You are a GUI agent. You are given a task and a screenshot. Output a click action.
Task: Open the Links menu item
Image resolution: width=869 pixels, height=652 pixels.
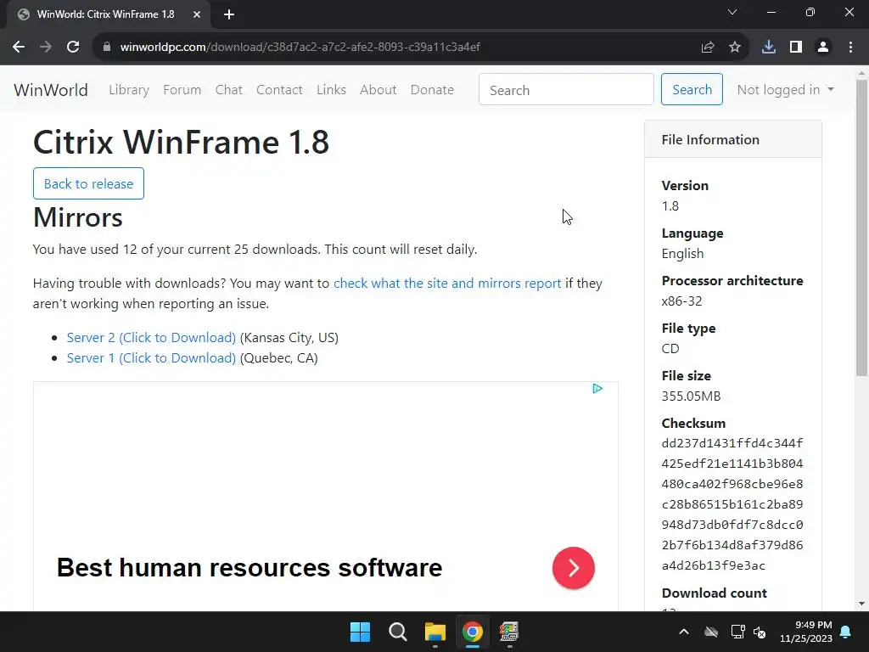pyautogui.click(x=332, y=90)
